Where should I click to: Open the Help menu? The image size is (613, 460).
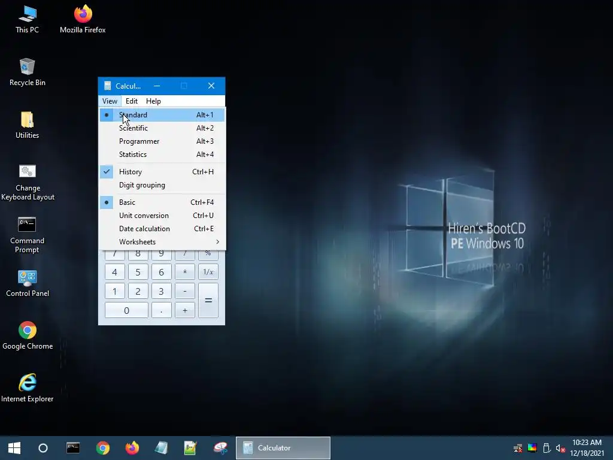pyautogui.click(x=153, y=101)
